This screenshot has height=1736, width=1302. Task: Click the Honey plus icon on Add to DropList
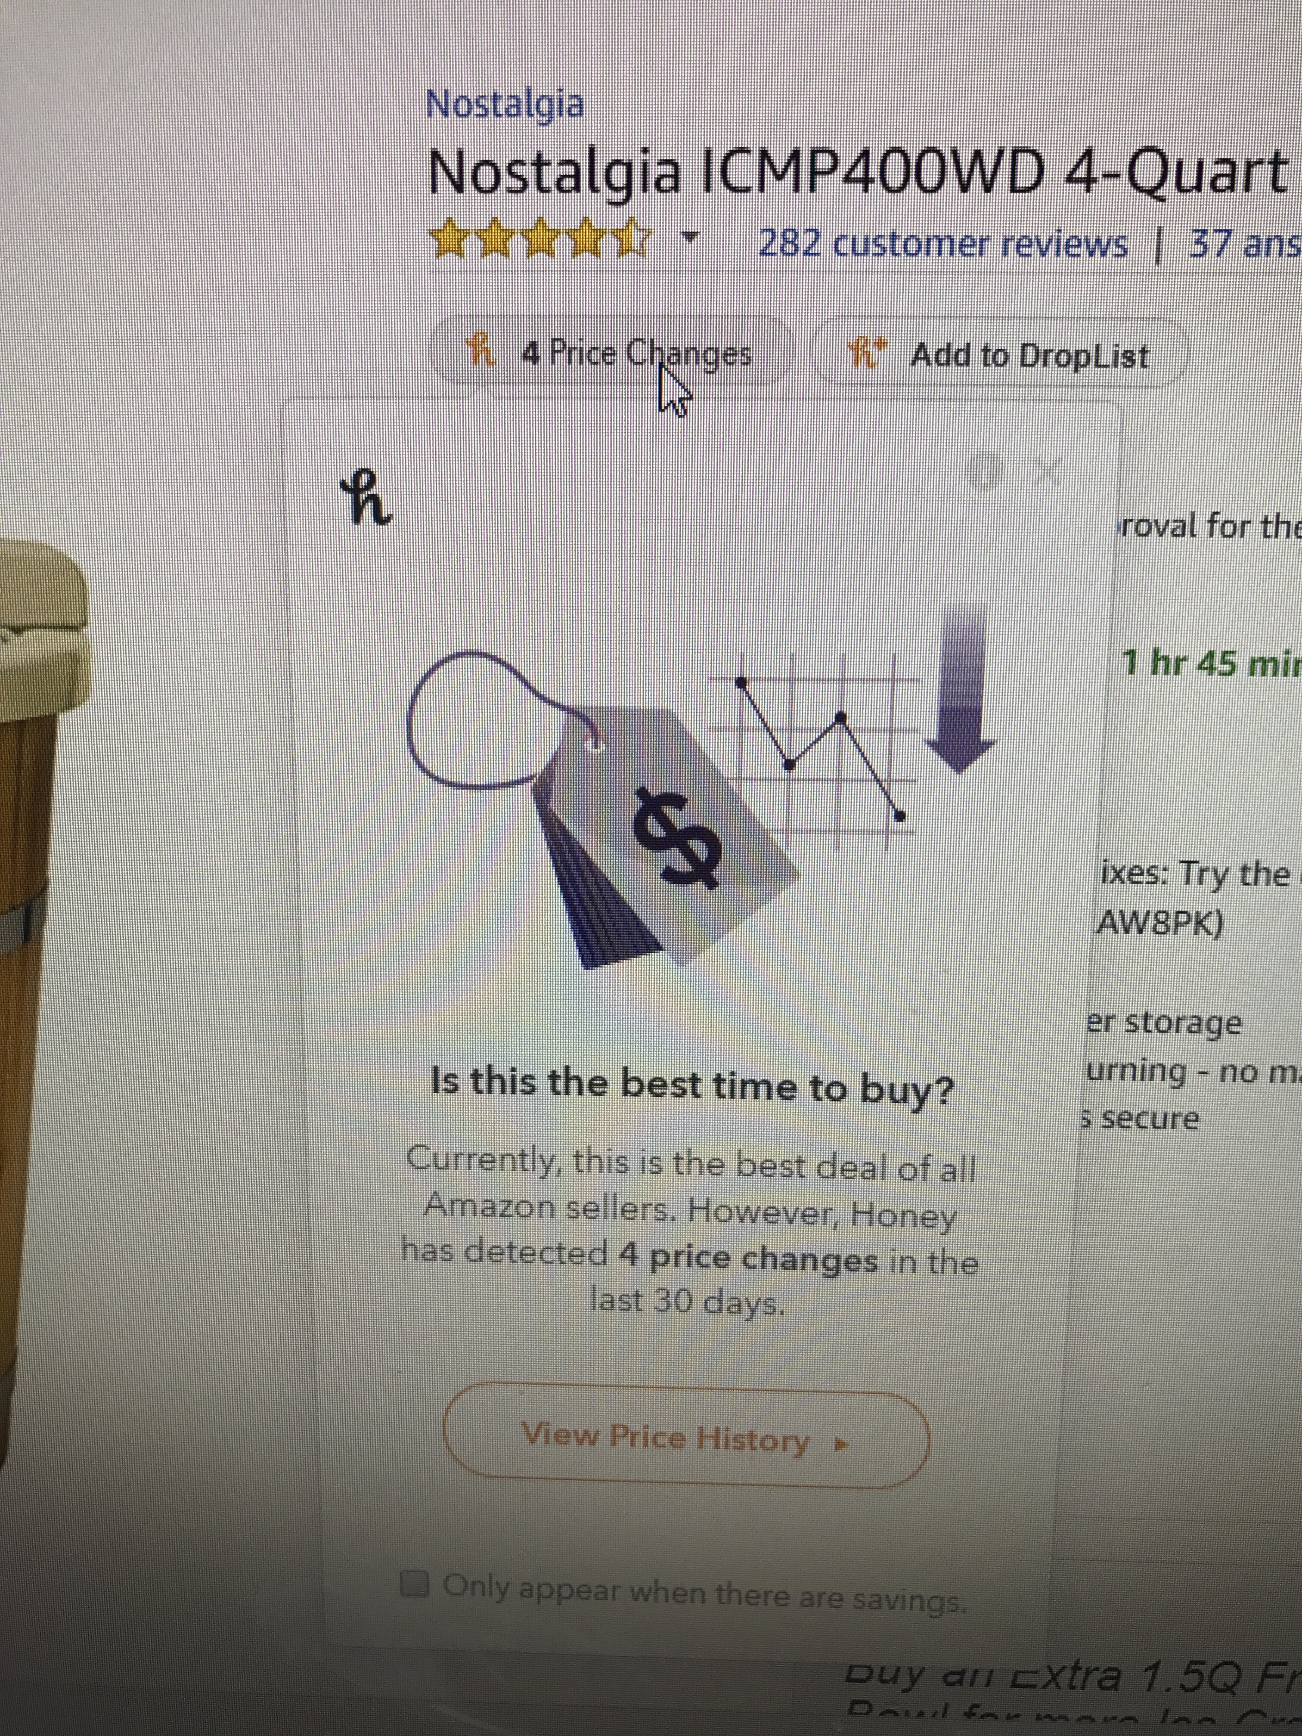coord(870,355)
